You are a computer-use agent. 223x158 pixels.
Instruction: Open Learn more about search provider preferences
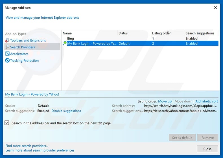(x=40, y=150)
